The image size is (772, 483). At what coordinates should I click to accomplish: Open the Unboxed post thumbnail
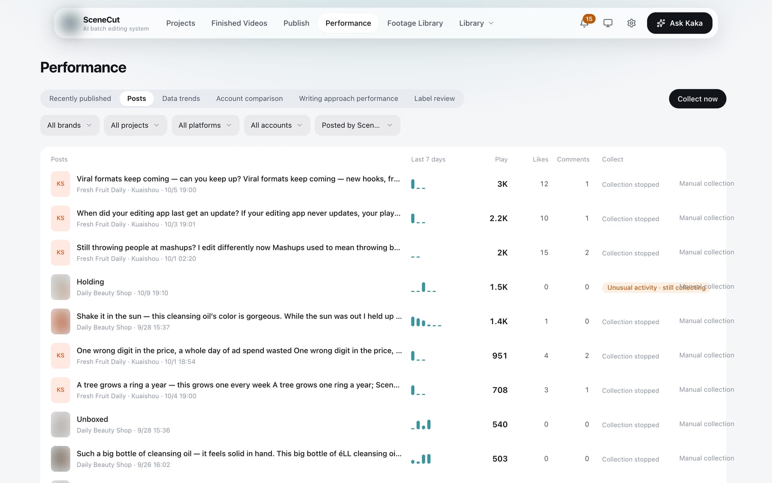click(x=60, y=424)
